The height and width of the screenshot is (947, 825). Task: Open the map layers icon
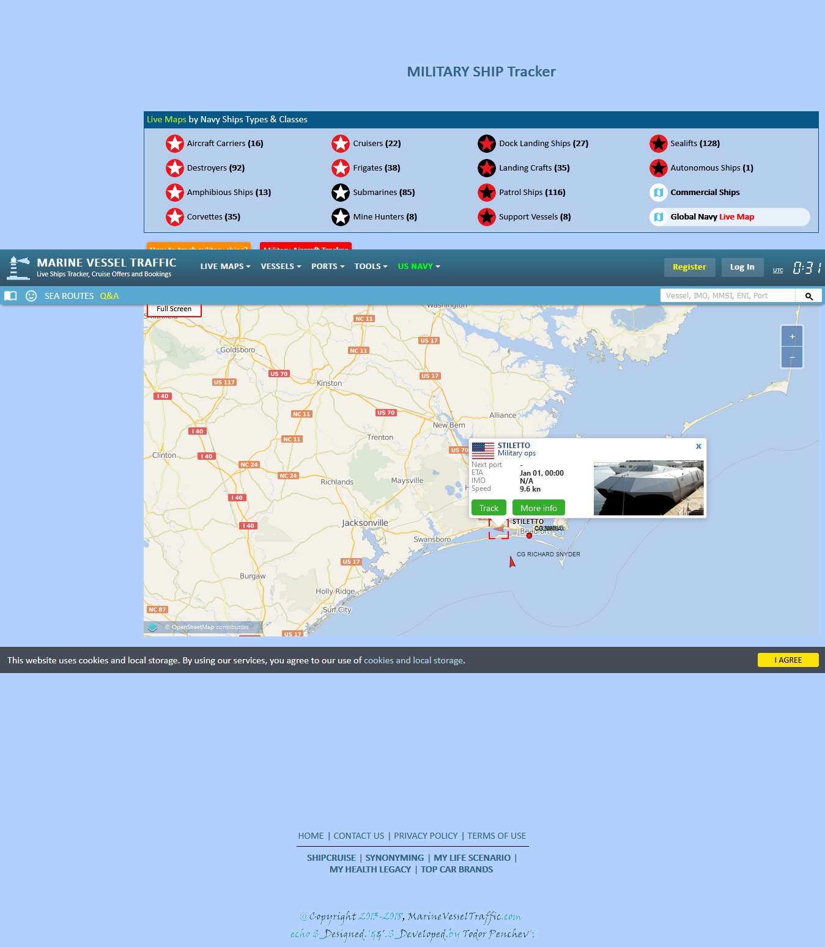(152, 627)
